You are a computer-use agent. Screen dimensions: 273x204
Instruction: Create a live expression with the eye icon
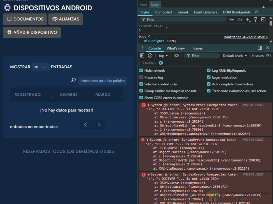coord(176,55)
